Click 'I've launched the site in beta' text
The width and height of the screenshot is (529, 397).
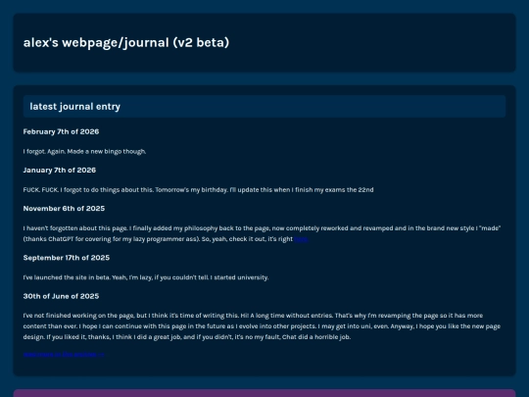pyautogui.click(x=146, y=277)
